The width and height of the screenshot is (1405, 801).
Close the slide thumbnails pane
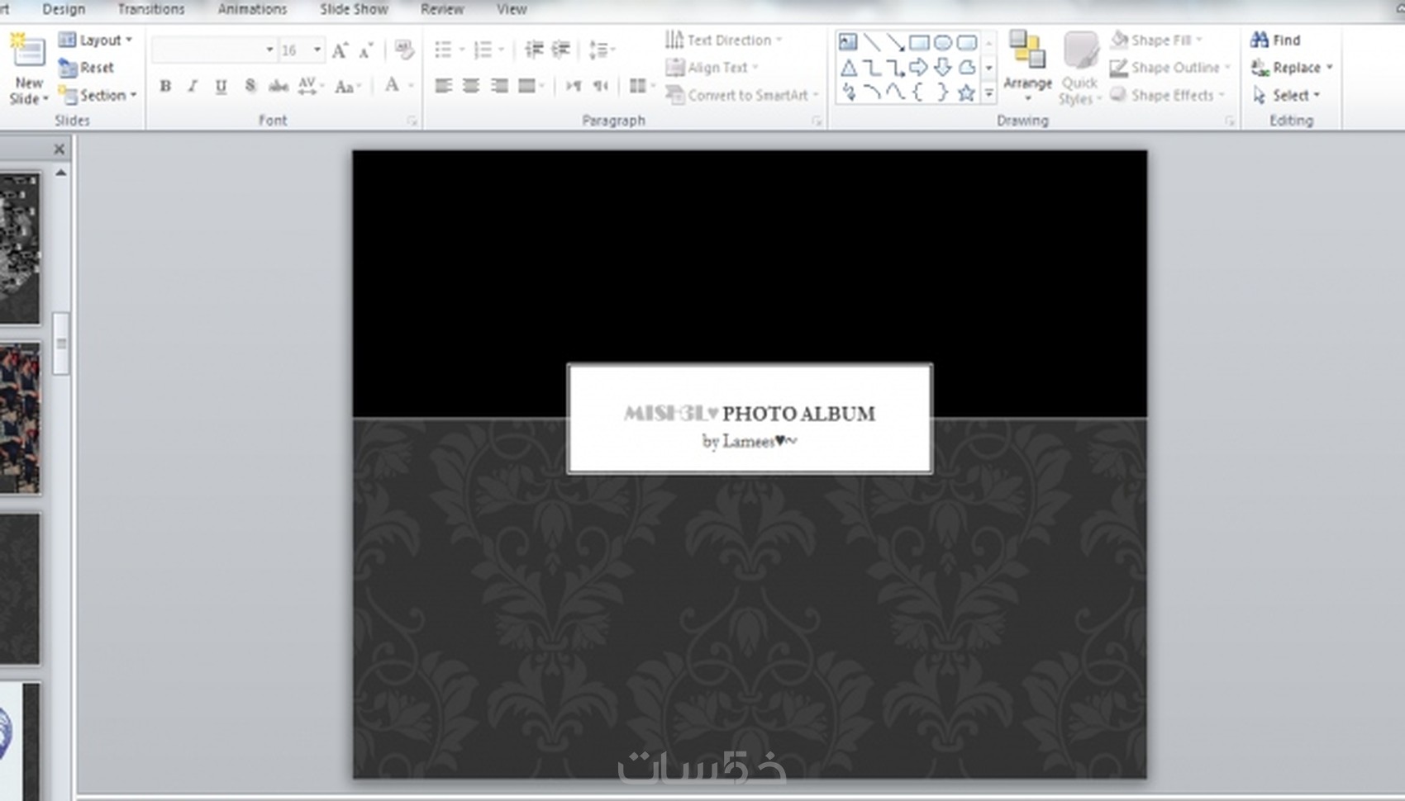(59, 149)
